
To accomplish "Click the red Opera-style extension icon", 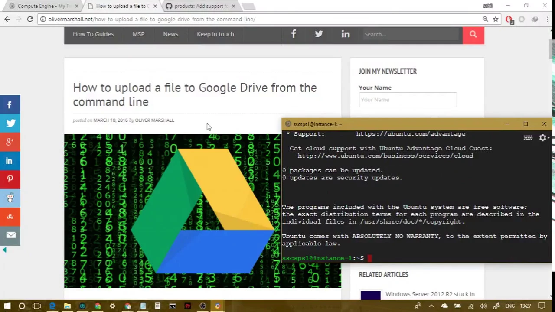I will point(509,19).
